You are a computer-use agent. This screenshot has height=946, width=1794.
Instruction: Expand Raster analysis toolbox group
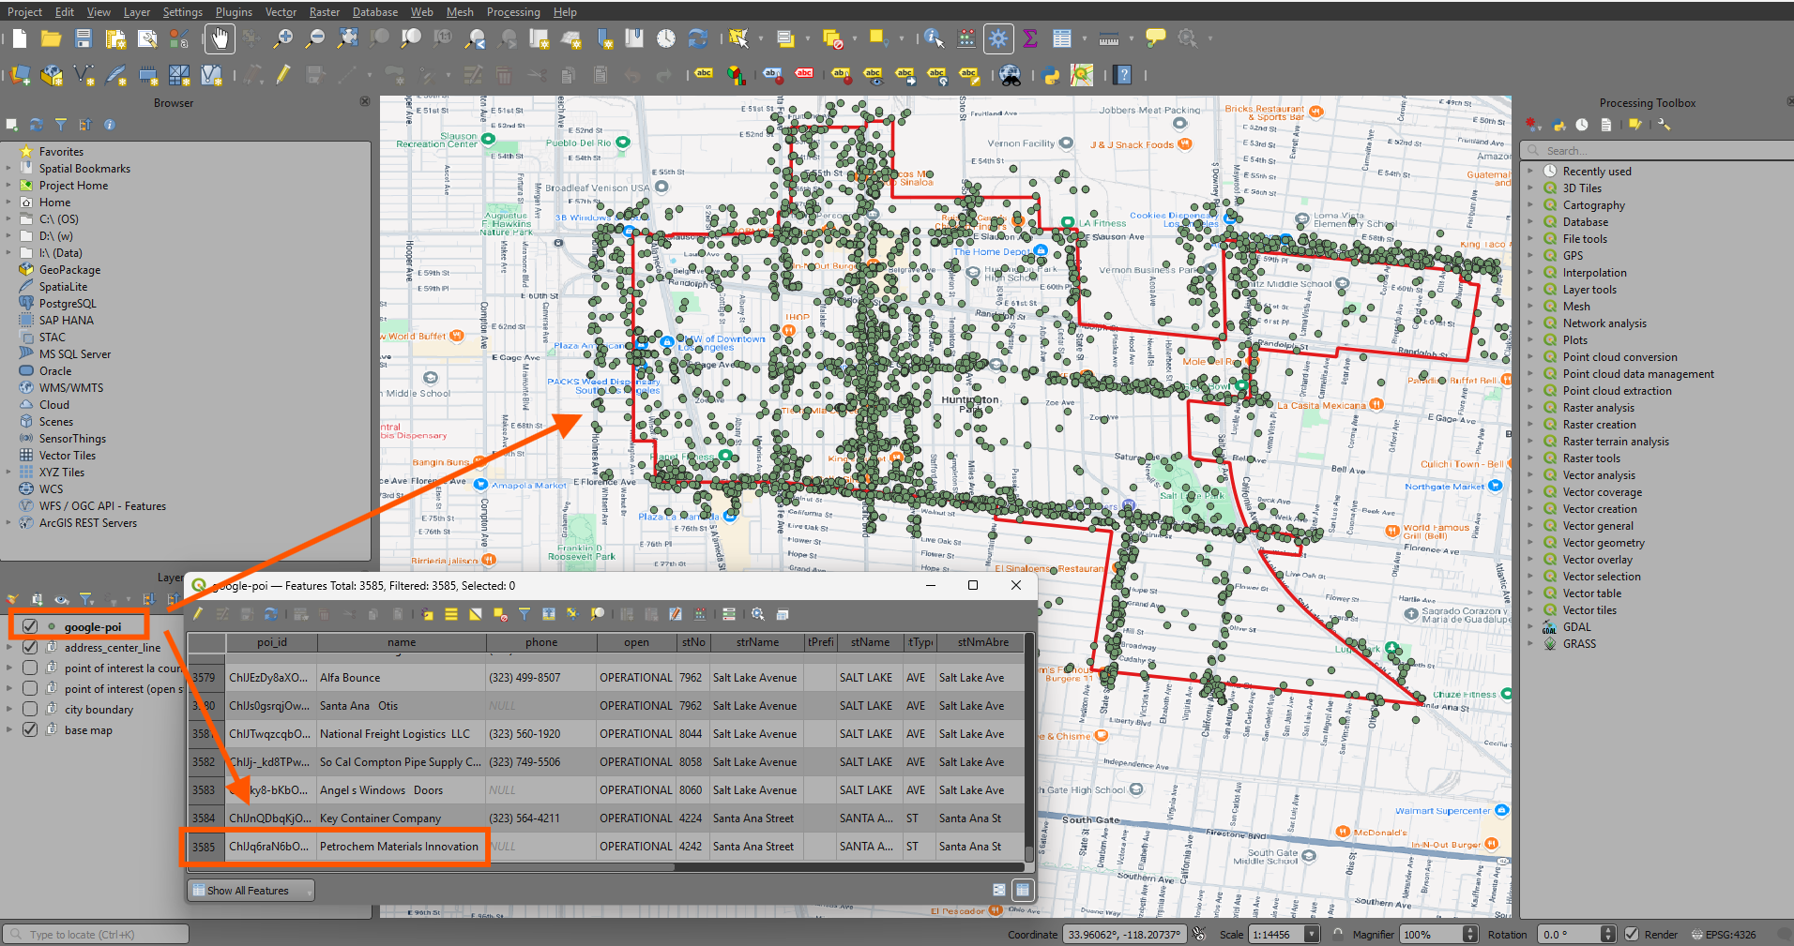click(x=1530, y=408)
